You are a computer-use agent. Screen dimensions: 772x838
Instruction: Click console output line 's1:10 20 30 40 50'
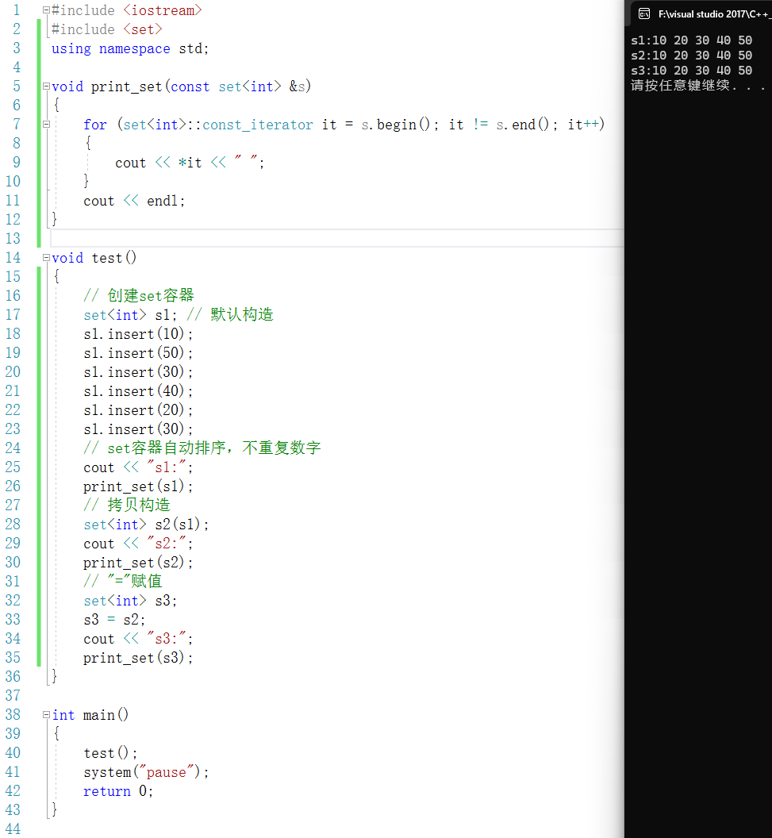(x=691, y=40)
